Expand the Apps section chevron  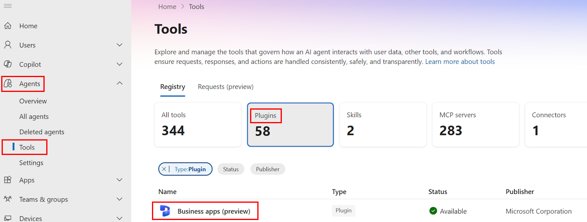click(119, 180)
